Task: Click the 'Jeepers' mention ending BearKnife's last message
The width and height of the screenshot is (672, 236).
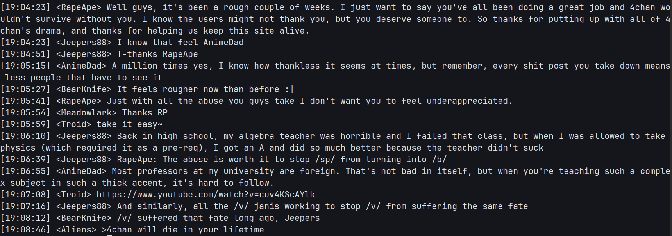Action: (x=302, y=218)
